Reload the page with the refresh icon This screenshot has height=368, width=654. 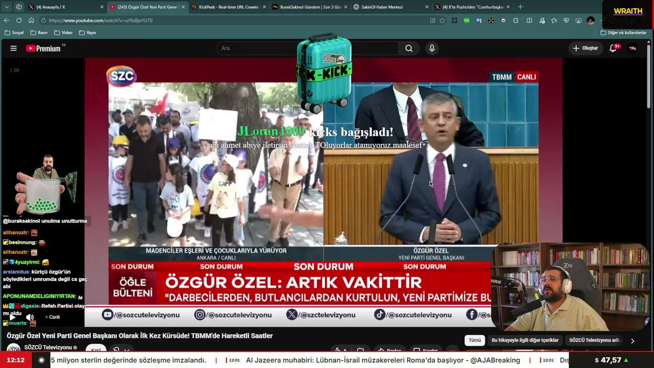click(19, 20)
